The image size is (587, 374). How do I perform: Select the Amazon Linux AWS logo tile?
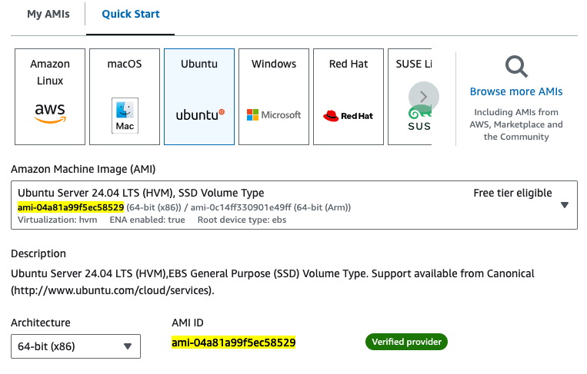[50, 97]
